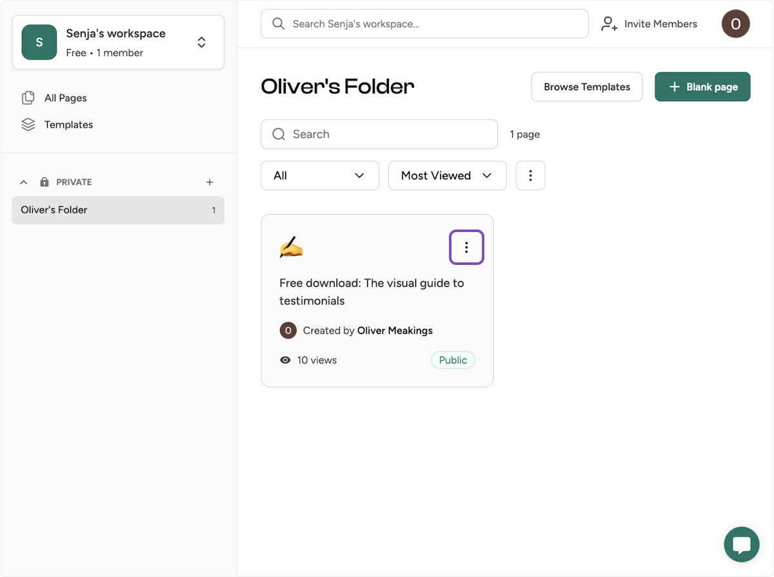The image size is (774, 577).
Task: Click Created by Oliver Meakings
Action: click(x=366, y=330)
